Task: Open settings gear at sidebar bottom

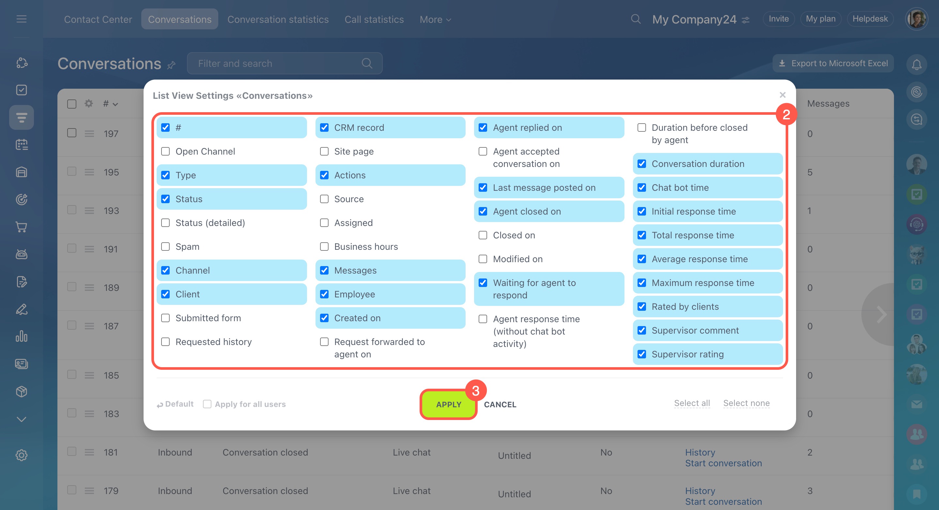Action: (x=22, y=455)
